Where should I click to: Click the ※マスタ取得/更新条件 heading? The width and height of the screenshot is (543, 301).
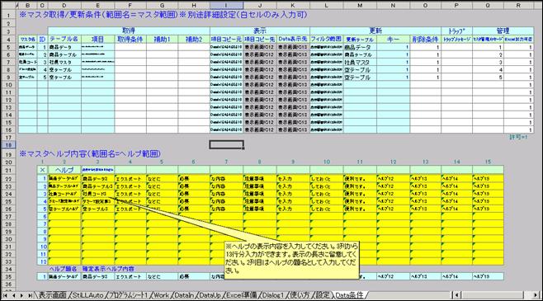tap(163, 15)
